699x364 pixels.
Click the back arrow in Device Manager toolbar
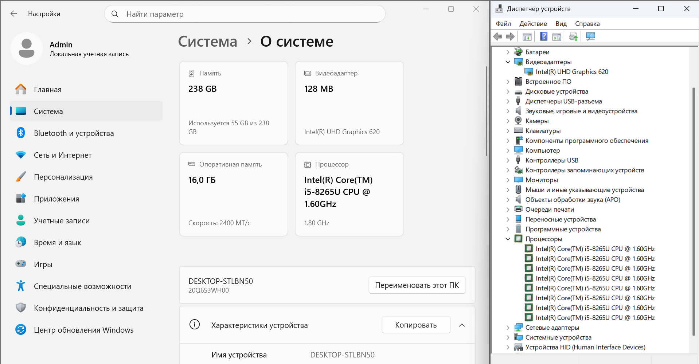point(497,36)
